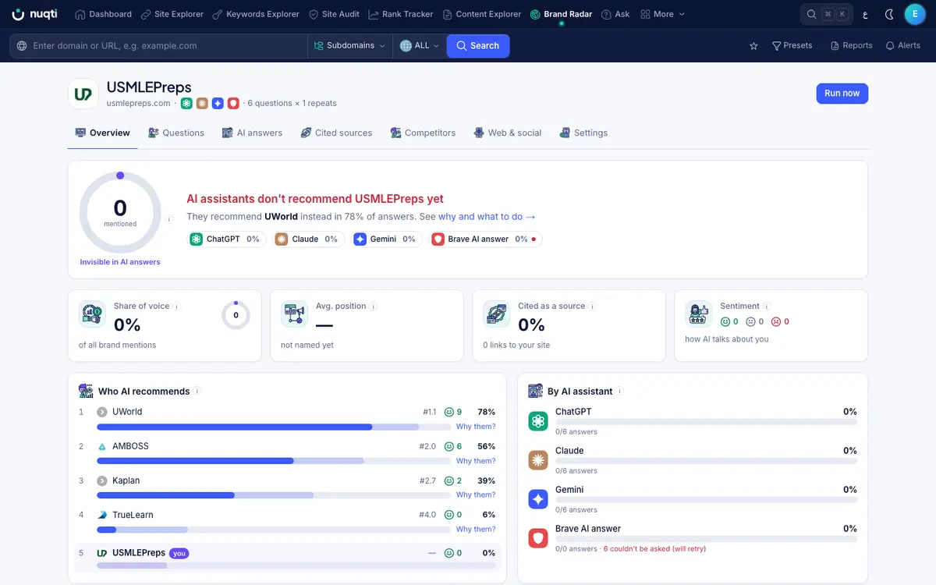
Task: Expand the More menu in the top navigation
Action: [662, 14]
